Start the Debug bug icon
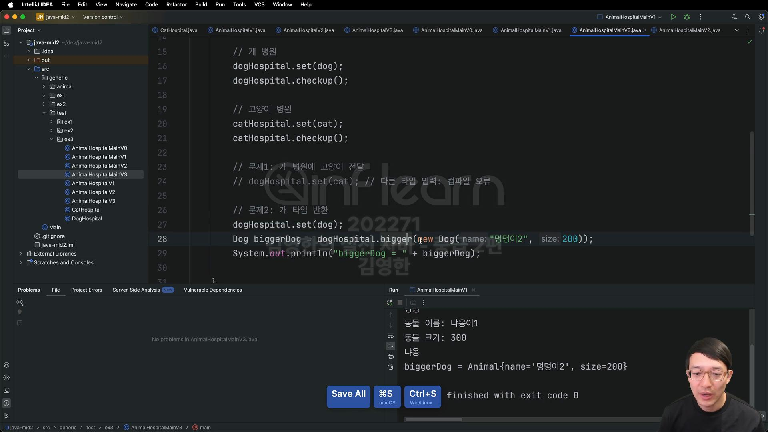768x432 pixels. pyautogui.click(x=687, y=17)
